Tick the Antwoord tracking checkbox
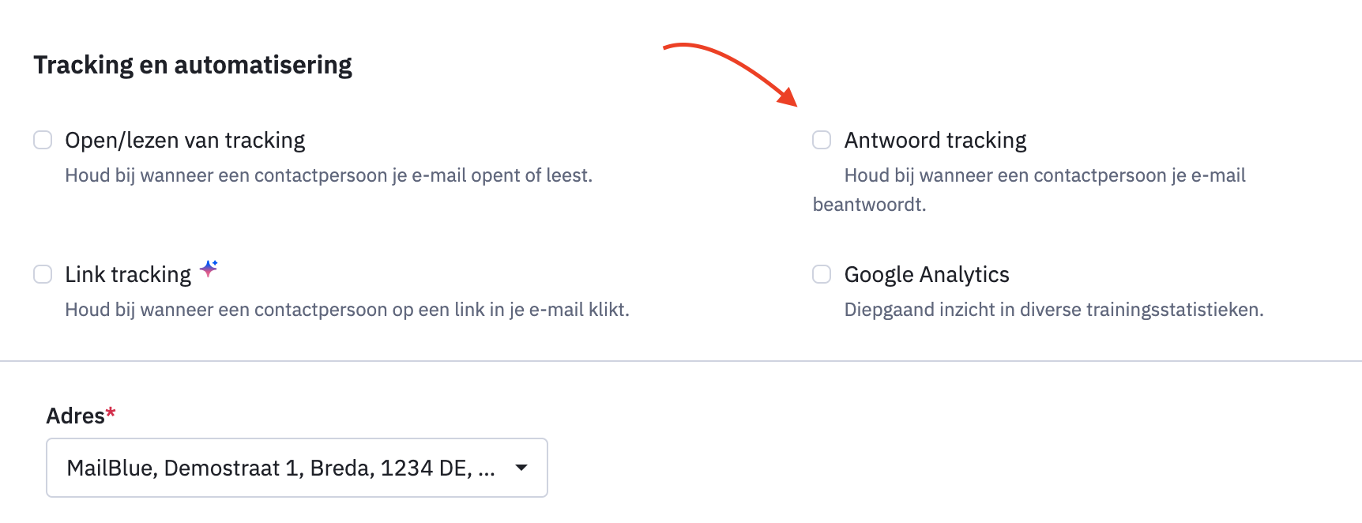1362x523 pixels. click(822, 140)
